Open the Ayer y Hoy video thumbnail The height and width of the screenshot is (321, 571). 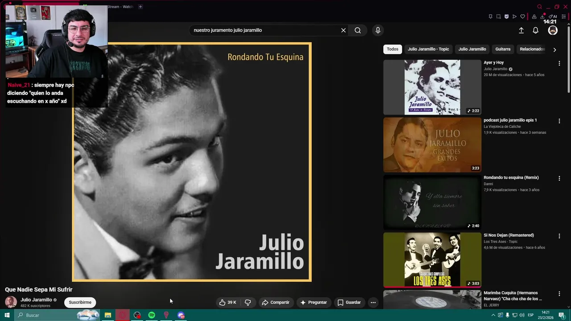coord(432,87)
